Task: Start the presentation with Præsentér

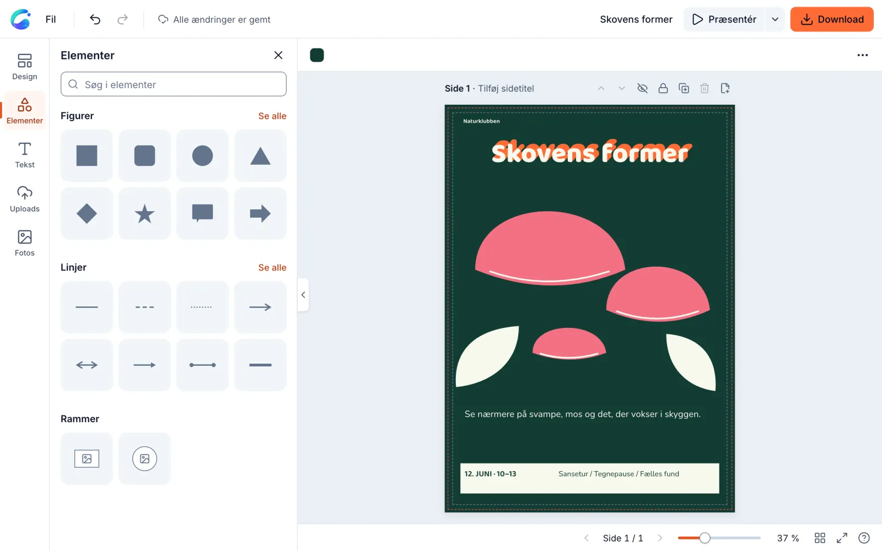Action: 724,19
